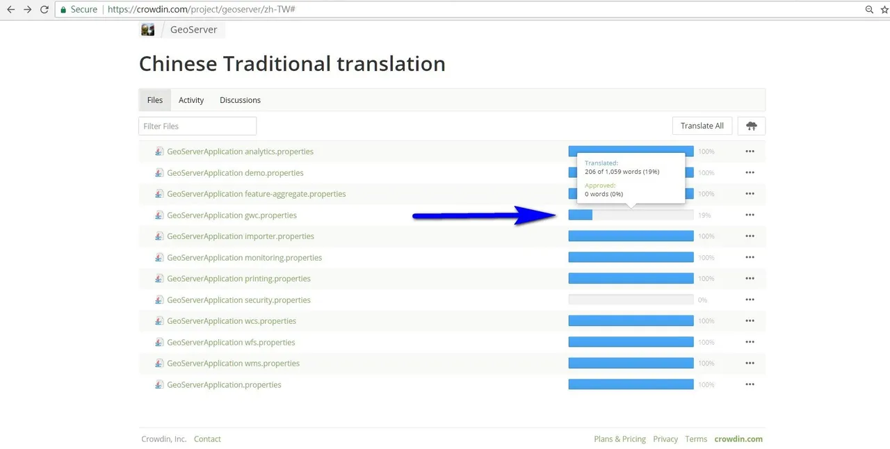Open GeoServerApplication gwc.properties file link
Screen dimensions: 890x449
tap(232, 215)
